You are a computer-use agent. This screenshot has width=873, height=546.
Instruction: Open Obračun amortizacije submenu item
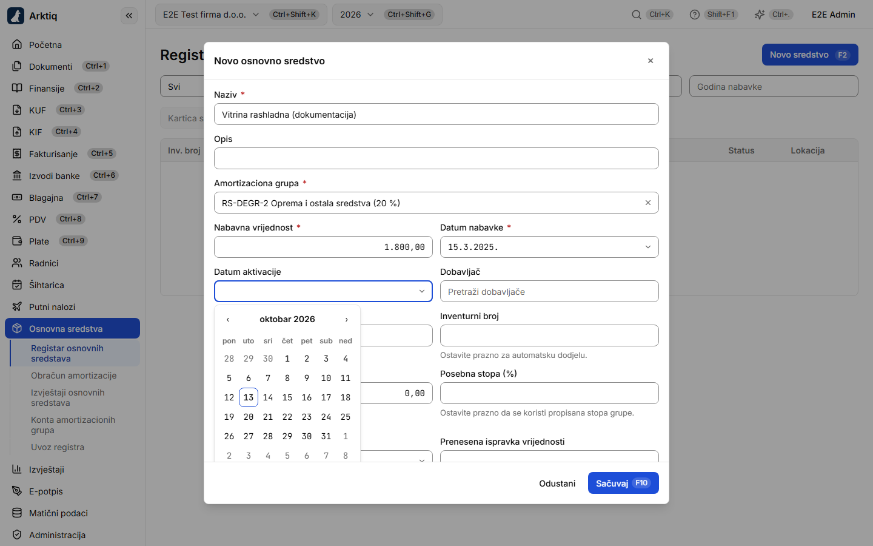74,376
